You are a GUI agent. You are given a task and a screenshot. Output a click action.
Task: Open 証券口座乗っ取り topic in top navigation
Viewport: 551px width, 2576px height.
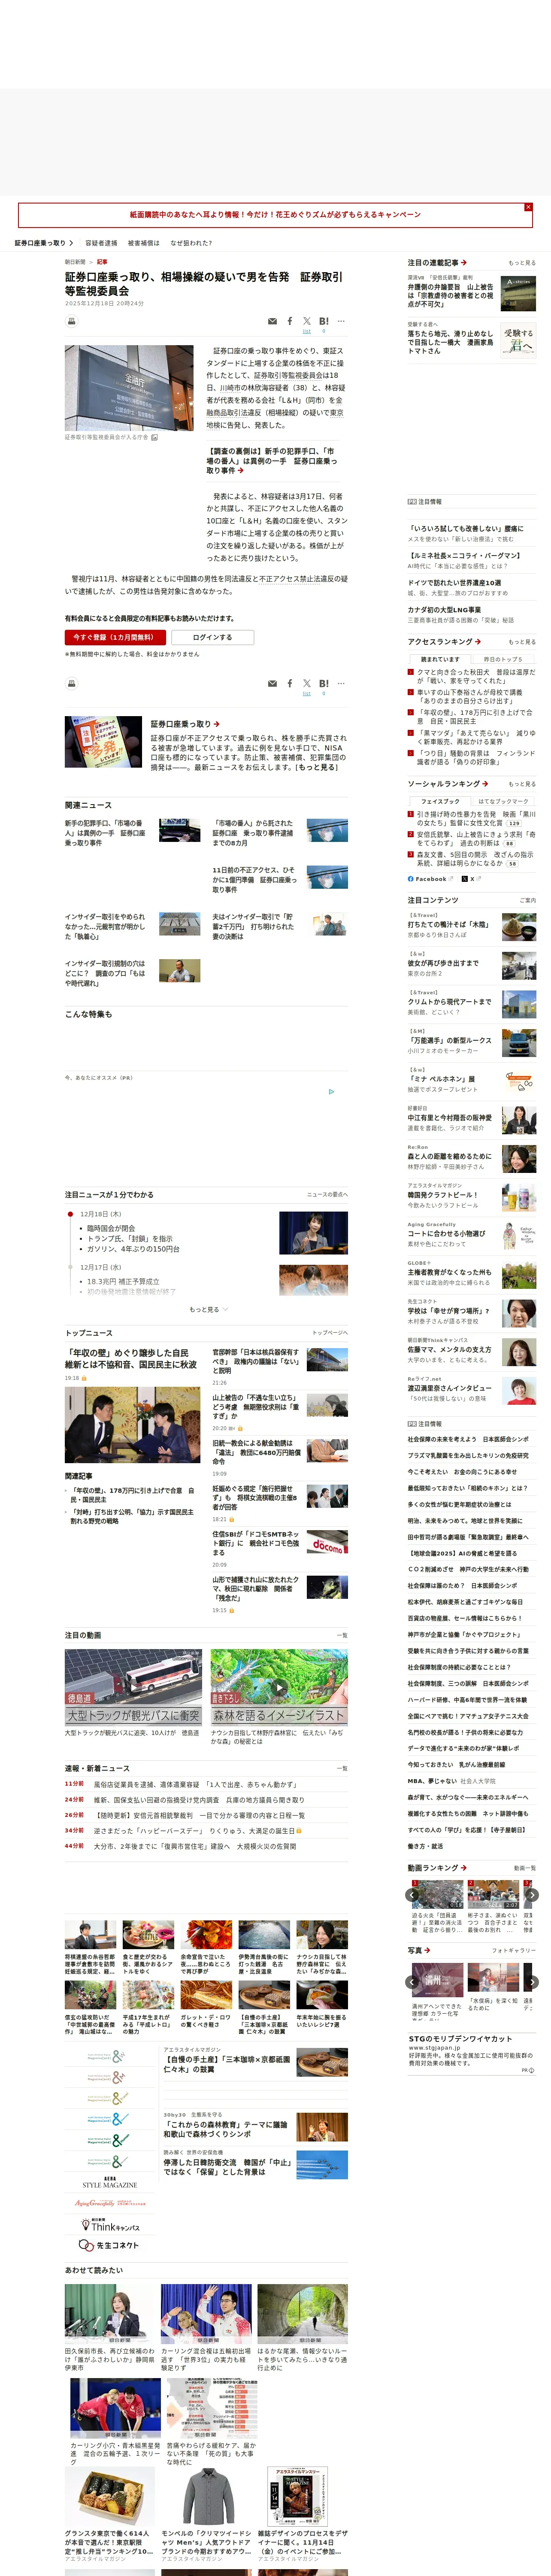(x=44, y=243)
